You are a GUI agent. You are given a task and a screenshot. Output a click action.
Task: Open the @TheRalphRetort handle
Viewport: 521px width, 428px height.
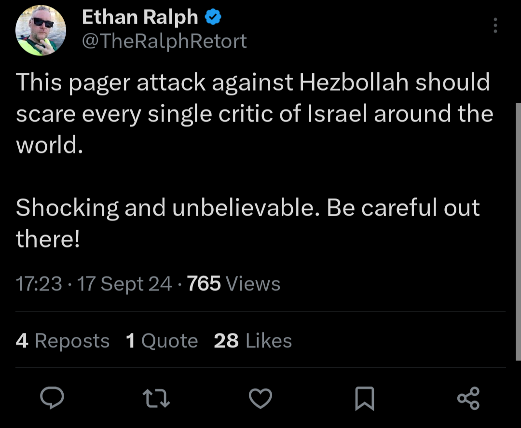[164, 41]
